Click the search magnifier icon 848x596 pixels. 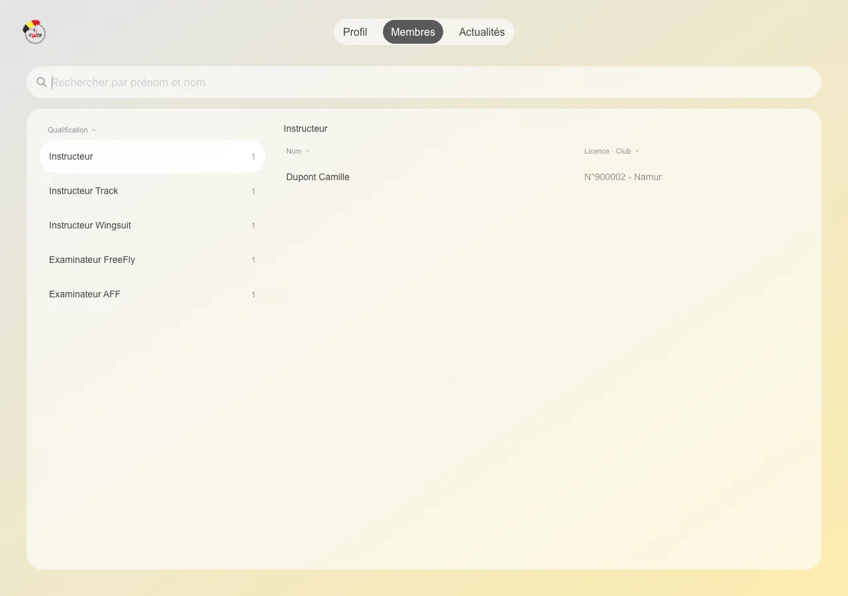pyautogui.click(x=42, y=82)
